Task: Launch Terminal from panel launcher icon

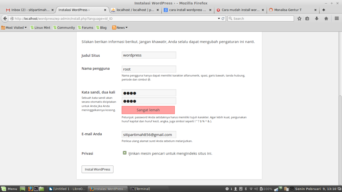Action: 36,189
